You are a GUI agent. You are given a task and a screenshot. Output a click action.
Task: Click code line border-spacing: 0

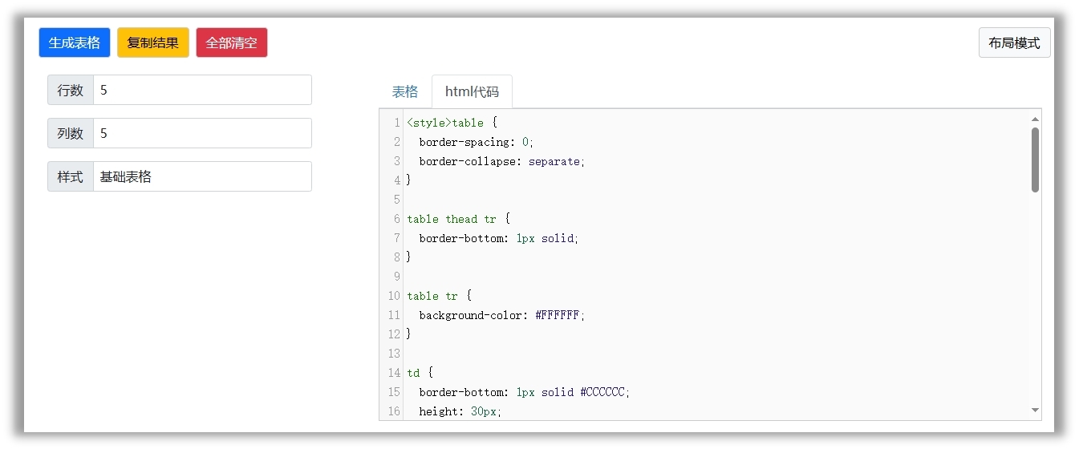[476, 142]
